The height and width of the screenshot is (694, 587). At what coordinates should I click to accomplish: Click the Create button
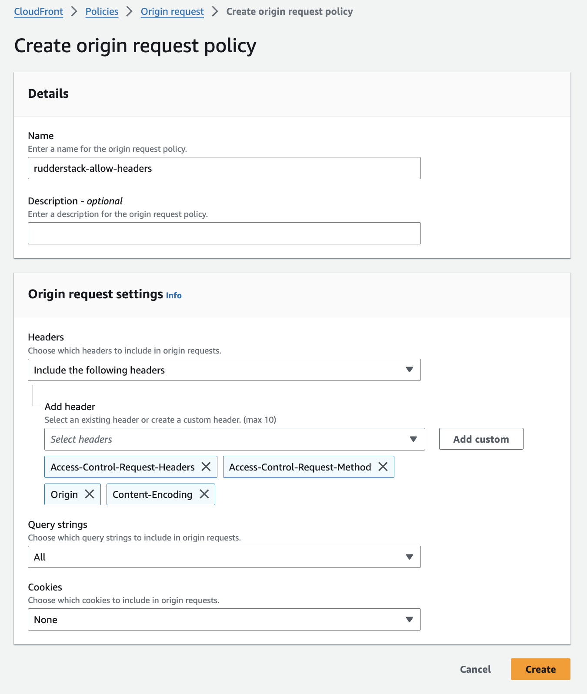[x=540, y=669]
